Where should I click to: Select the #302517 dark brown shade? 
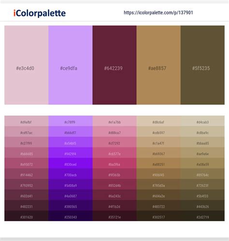tap(158, 216)
